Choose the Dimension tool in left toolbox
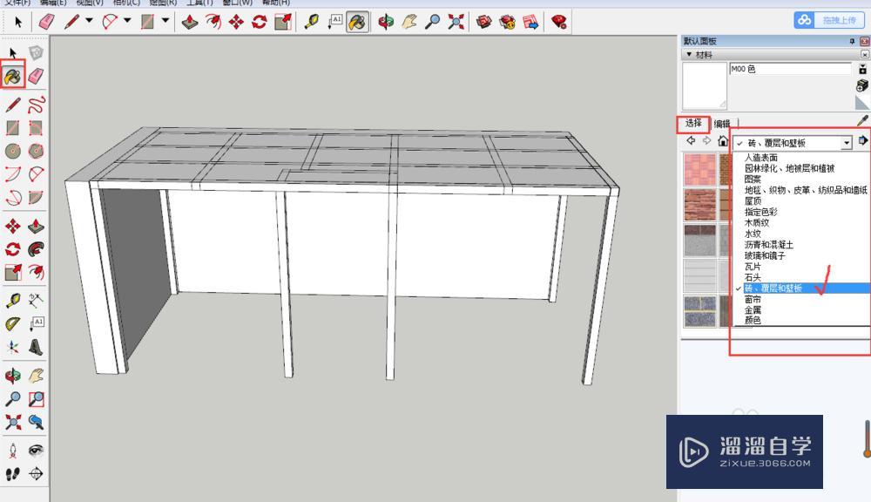This screenshot has height=502, width=871. click(x=36, y=301)
